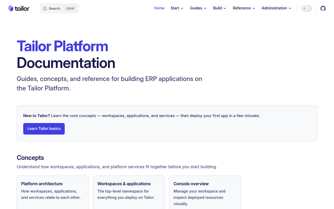
Task: Focus the Search input field
Action: pyautogui.click(x=59, y=8)
